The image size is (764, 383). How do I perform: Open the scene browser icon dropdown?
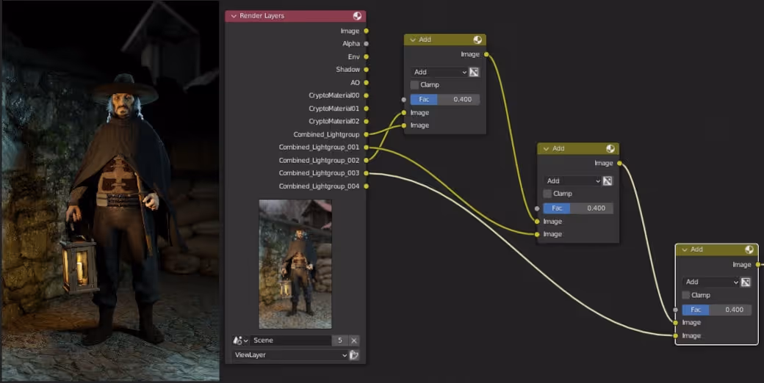(x=240, y=340)
